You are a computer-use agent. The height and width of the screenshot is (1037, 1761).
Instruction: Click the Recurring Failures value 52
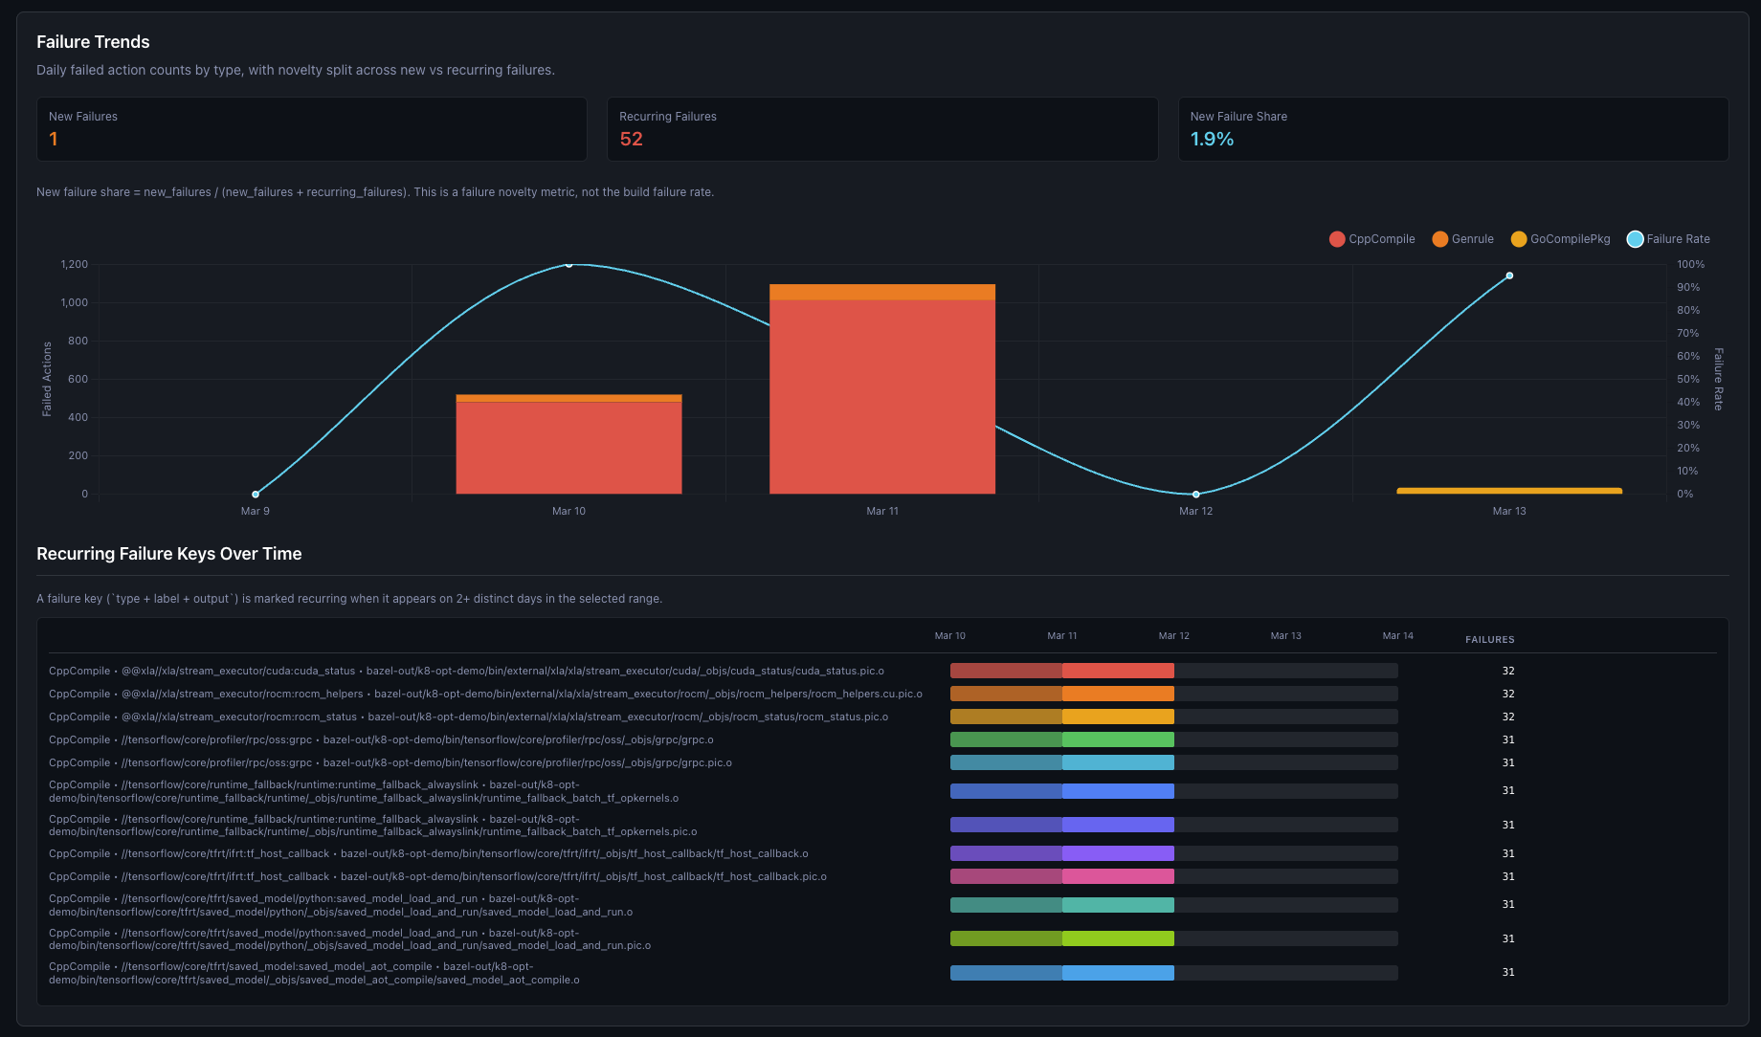[631, 139]
